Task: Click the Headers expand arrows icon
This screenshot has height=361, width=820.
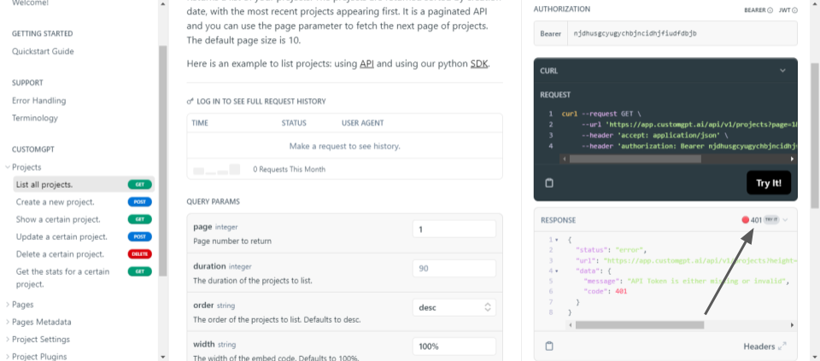Action: [782, 346]
